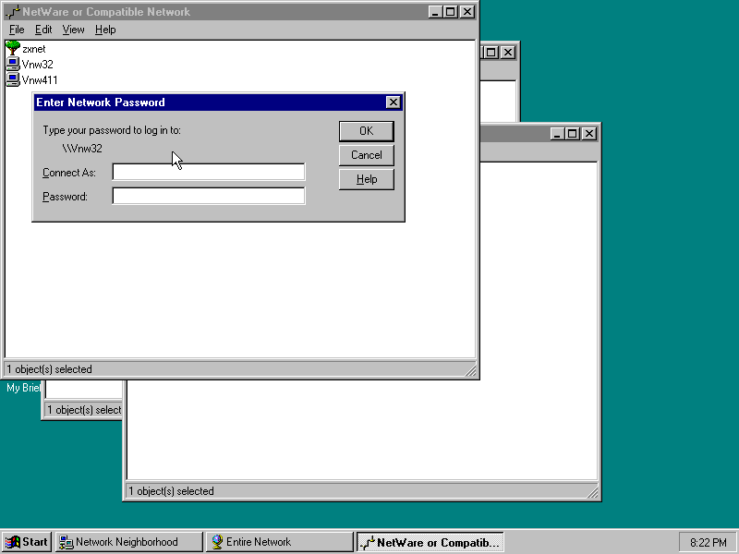739x554 pixels.
Task: Maximize the NetWare or Compatible Network window
Action: tap(450, 12)
